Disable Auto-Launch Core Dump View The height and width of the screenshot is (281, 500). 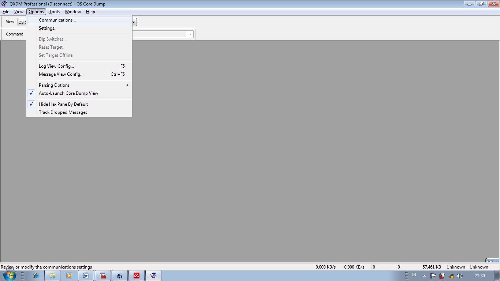coord(68,93)
